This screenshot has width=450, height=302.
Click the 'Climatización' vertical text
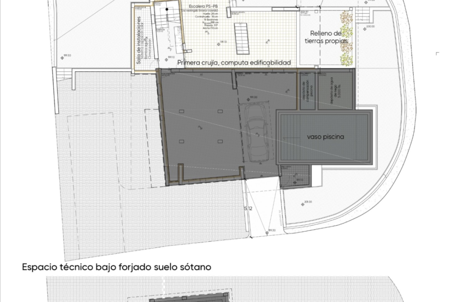pyautogui.click(x=150, y=49)
